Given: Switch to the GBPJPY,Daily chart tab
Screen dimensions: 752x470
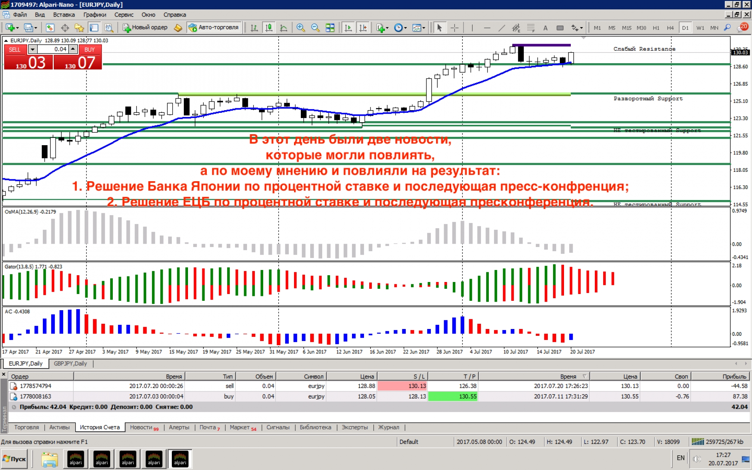Looking at the screenshot, I should pyautogui.click(x=70, y=364).
